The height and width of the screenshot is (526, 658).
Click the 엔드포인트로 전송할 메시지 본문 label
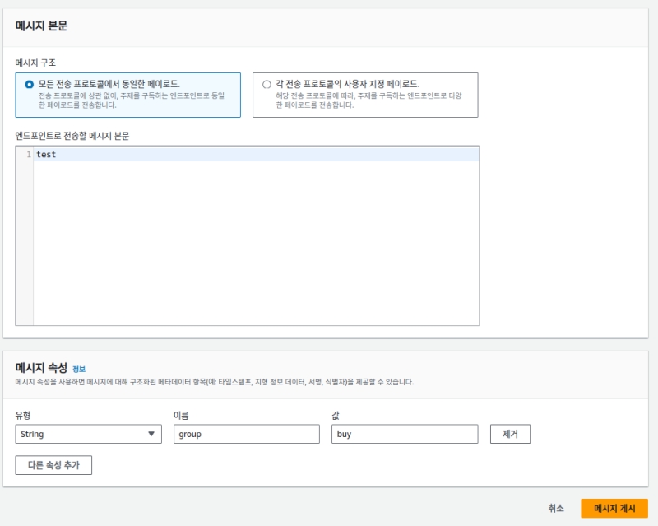tap(72, 136)
